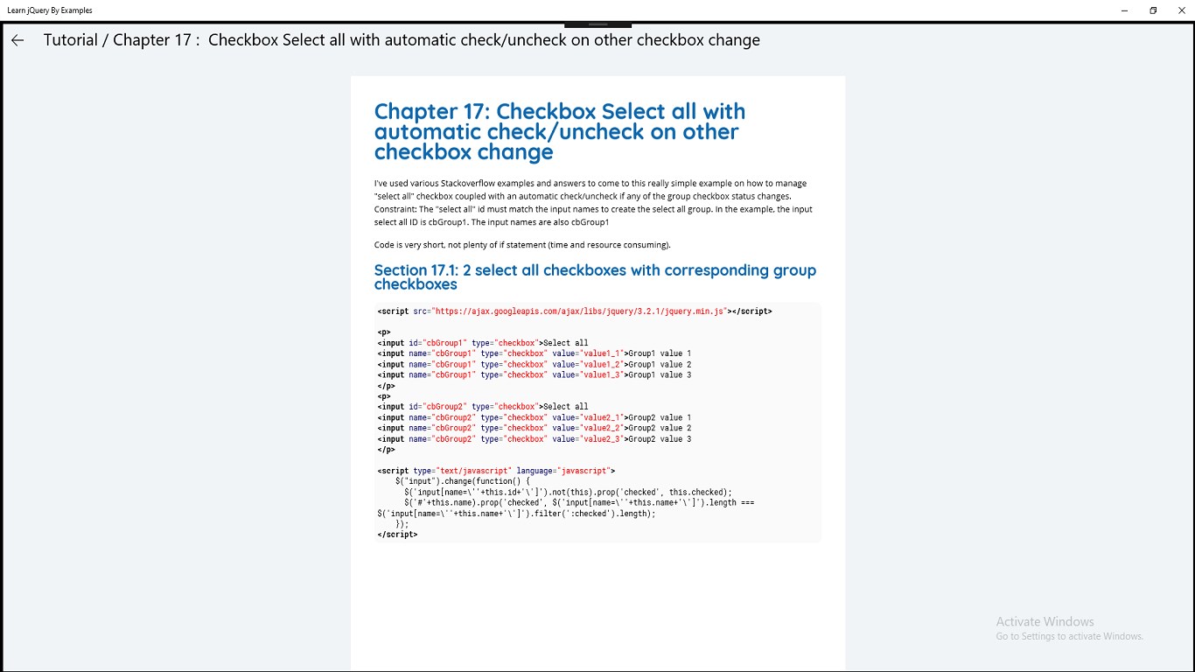Click the 'Learn jQuery By Examples' window title
Screen dimensions: 1195x672
coord(50,10)
